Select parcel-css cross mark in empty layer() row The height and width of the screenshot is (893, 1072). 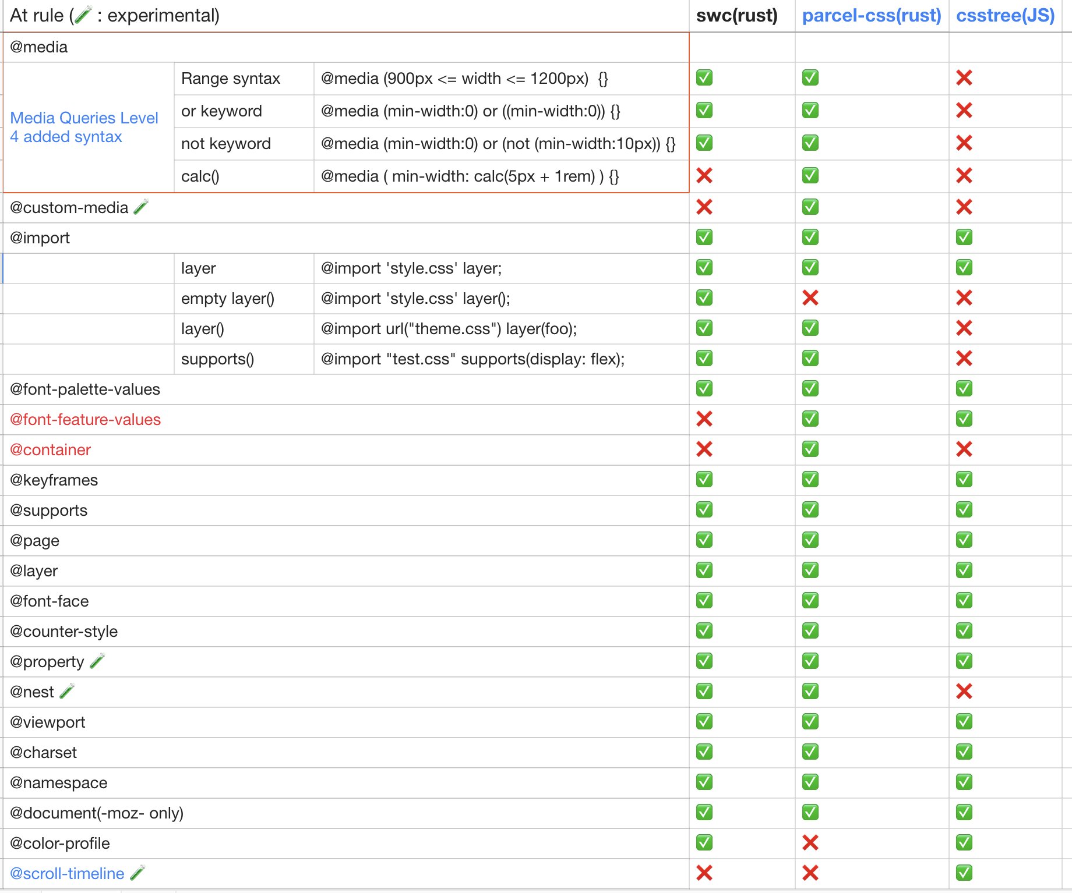(810, 297)
